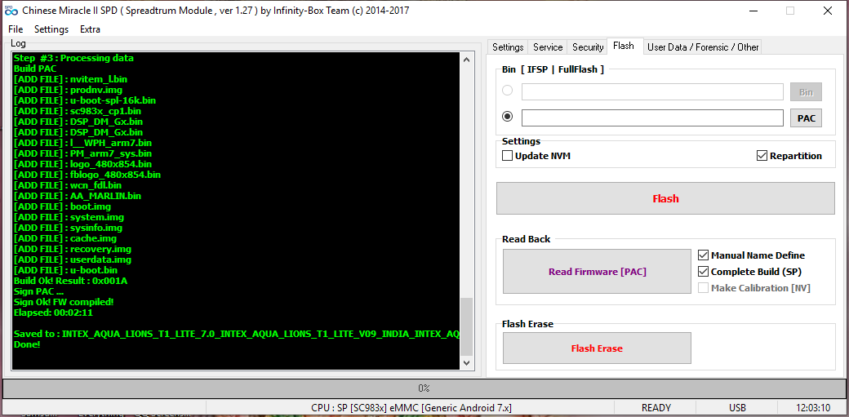Click log line '[ADD FILE] : u-boot.bin'

(65, 270)
